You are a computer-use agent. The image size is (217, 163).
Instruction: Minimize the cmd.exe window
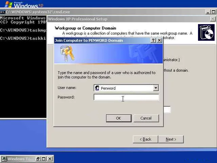208,12
